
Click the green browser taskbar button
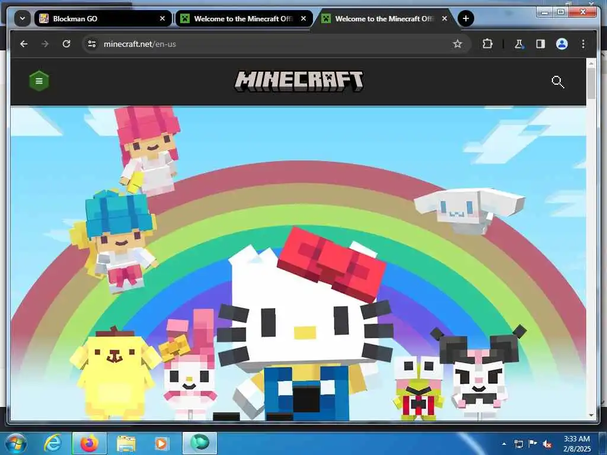pyautogui.click(x=200, y=443)
